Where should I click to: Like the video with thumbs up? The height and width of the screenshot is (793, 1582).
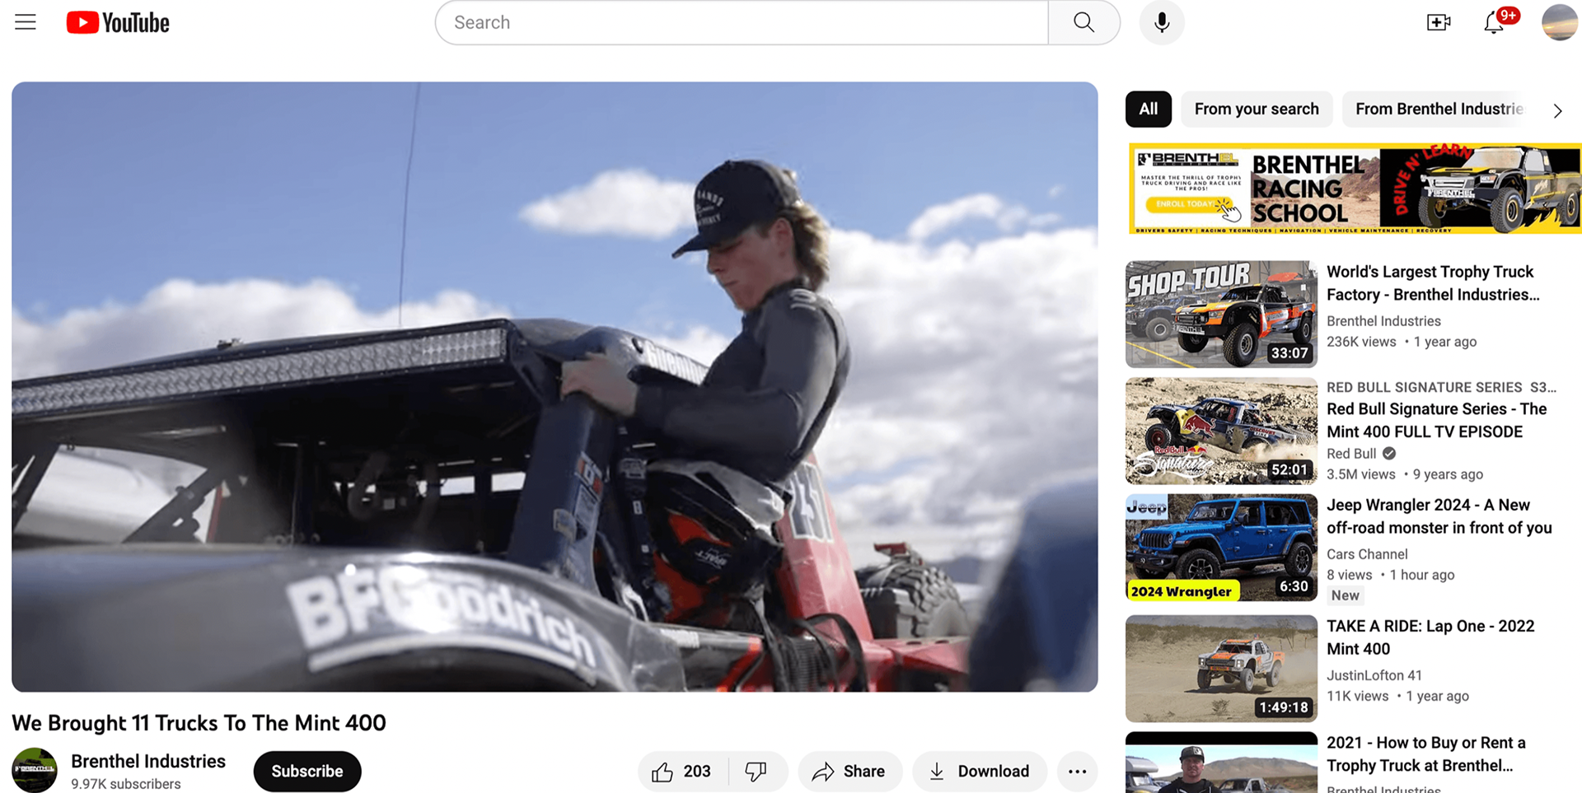click(682, 772)
